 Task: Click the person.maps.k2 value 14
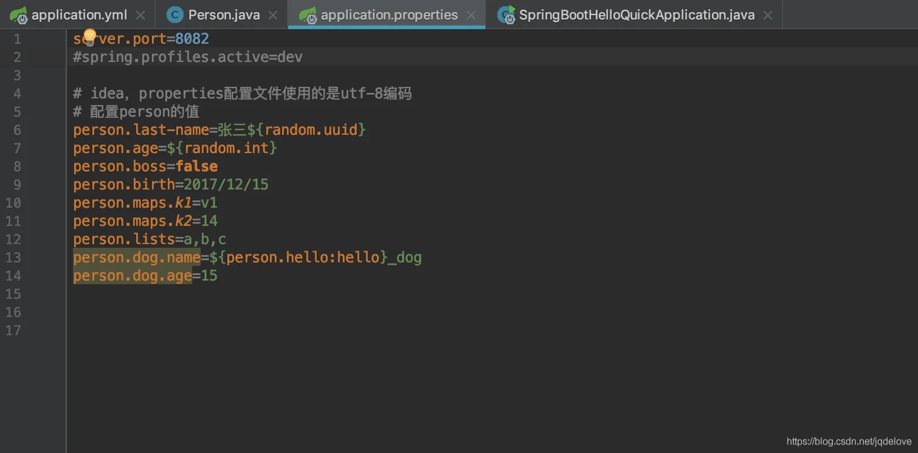[209, 221]
